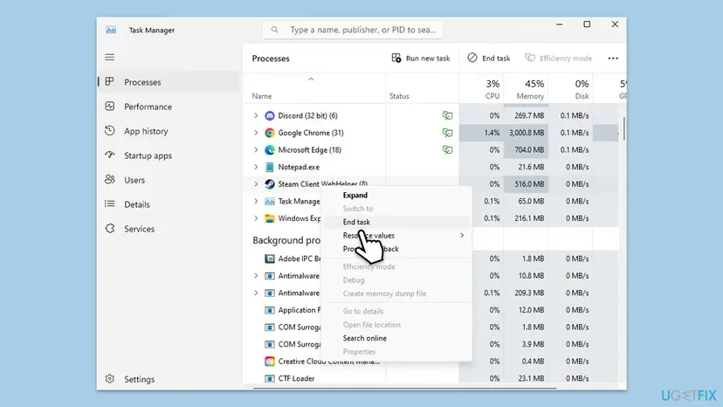
Task: Click the Settings gear icon
Action: coord(109,379)
